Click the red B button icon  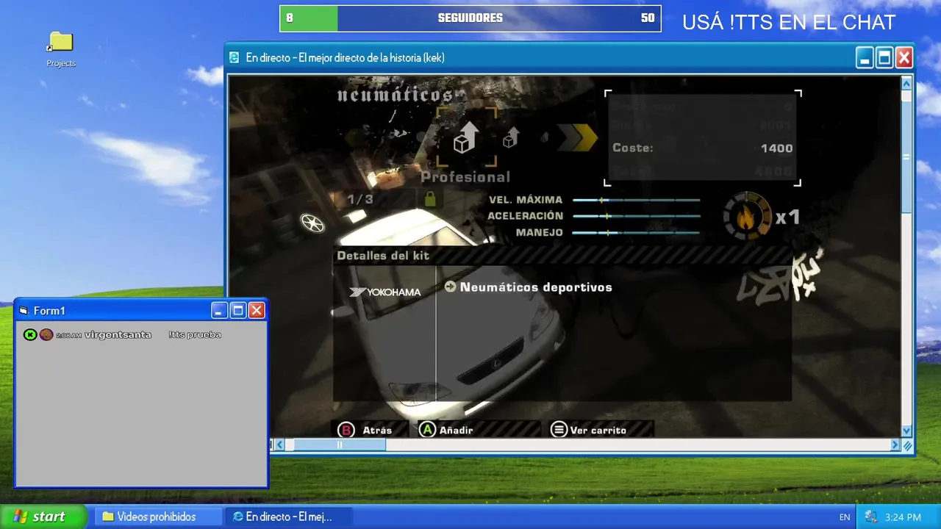[x=346, y=430]
